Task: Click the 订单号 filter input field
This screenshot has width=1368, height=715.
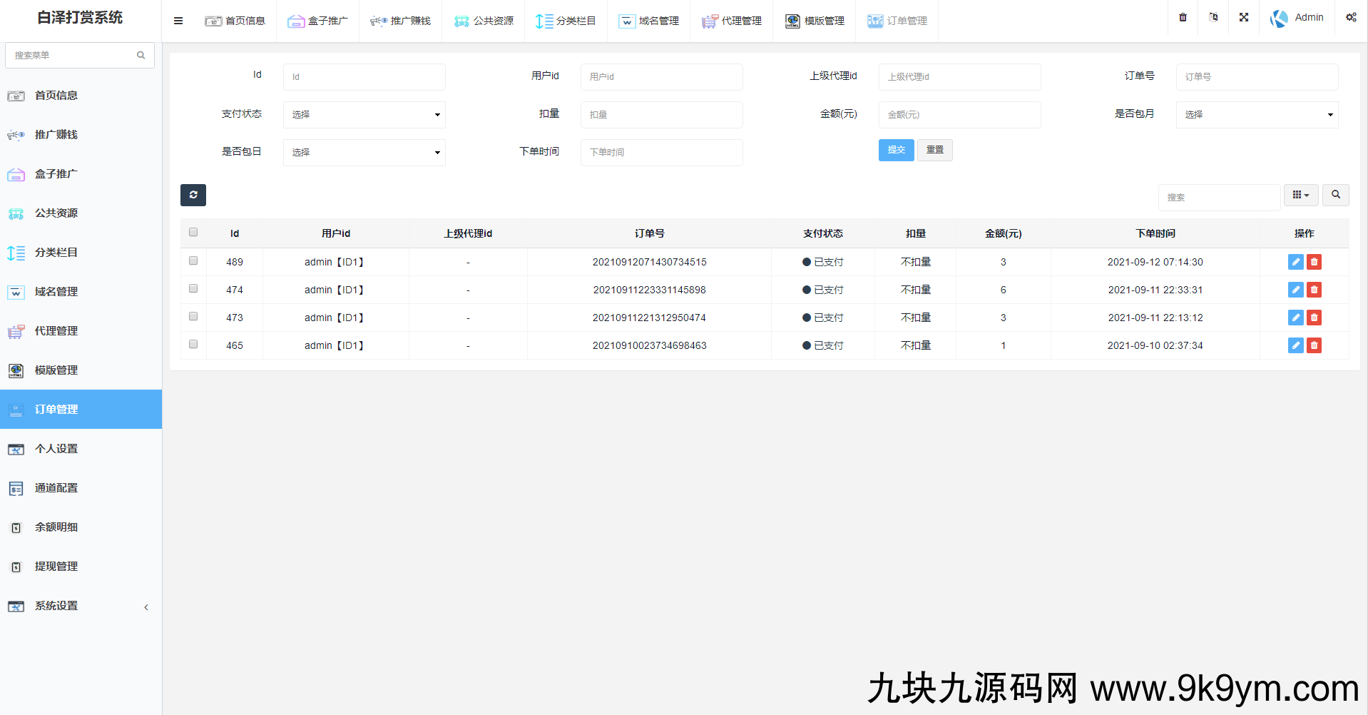Action: click(1257, 76)
